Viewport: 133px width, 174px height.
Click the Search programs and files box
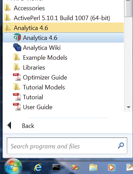tap(67, 146)
